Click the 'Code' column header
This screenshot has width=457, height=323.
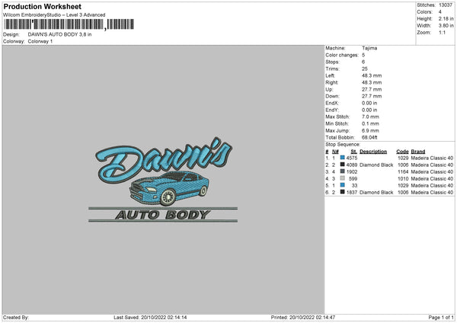[x=402, y=152]
